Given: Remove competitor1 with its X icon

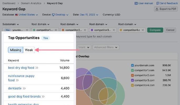Looking at the screenshot, I should point(56,30).
